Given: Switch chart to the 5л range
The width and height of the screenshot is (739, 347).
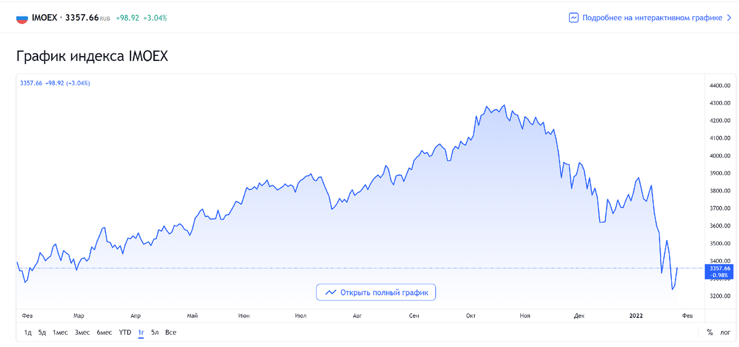Looking at the screenshot, I should (155, 332).
